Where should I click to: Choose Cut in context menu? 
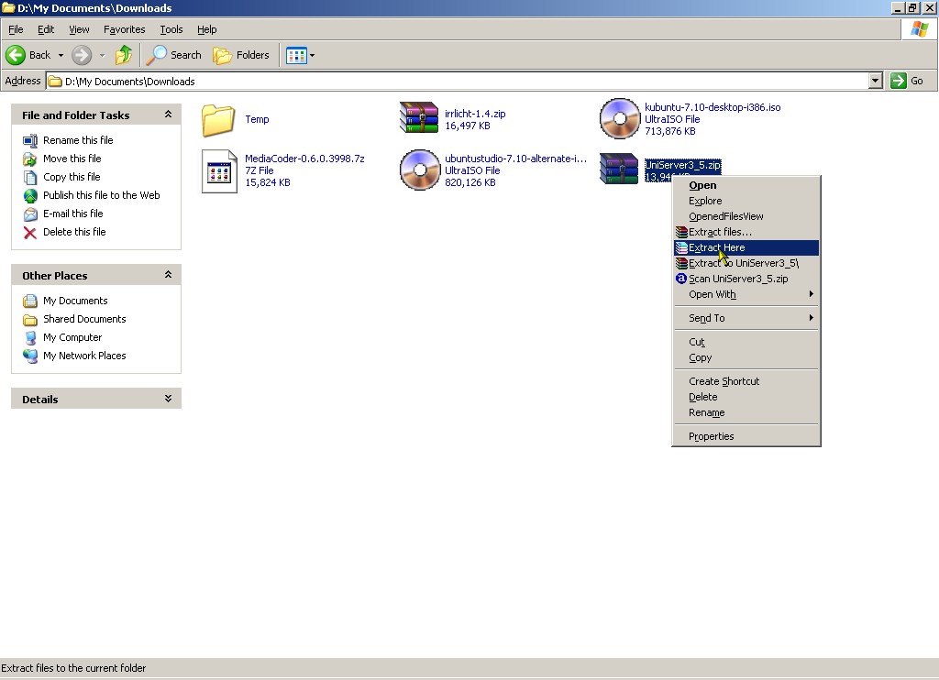pos(746,343)
